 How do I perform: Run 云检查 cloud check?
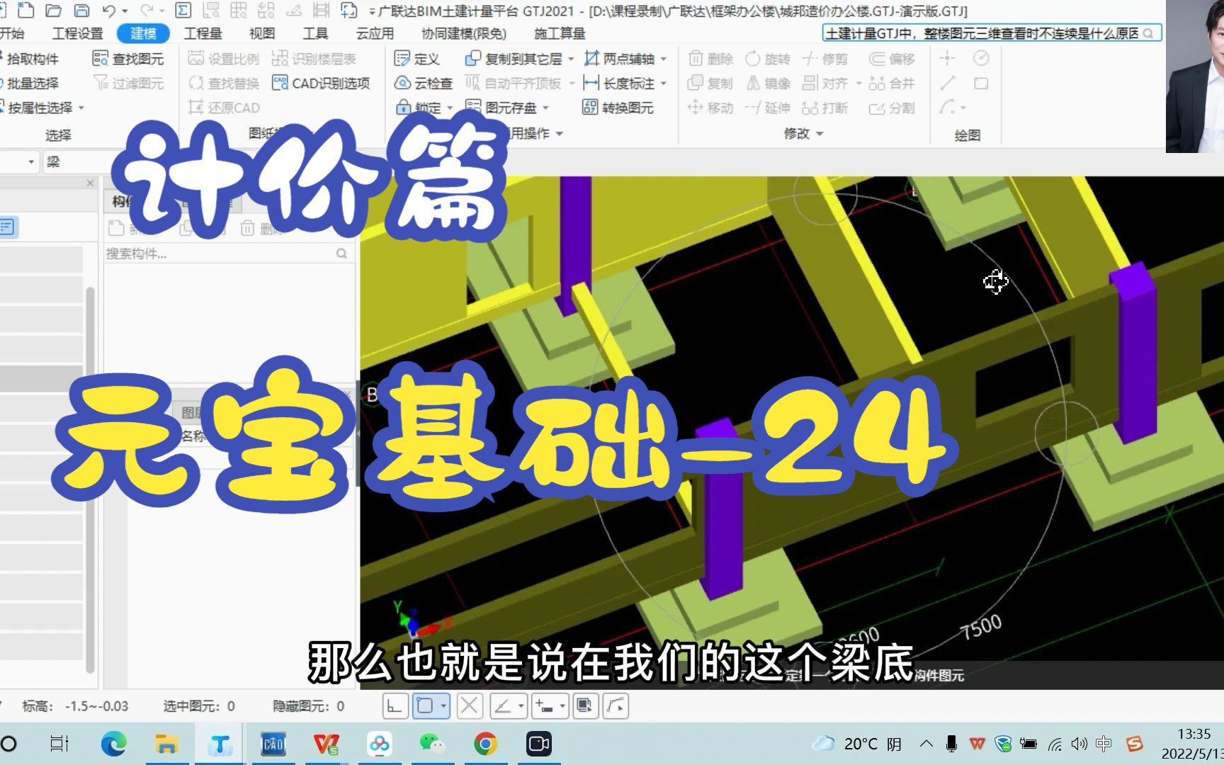pos(424,83)
